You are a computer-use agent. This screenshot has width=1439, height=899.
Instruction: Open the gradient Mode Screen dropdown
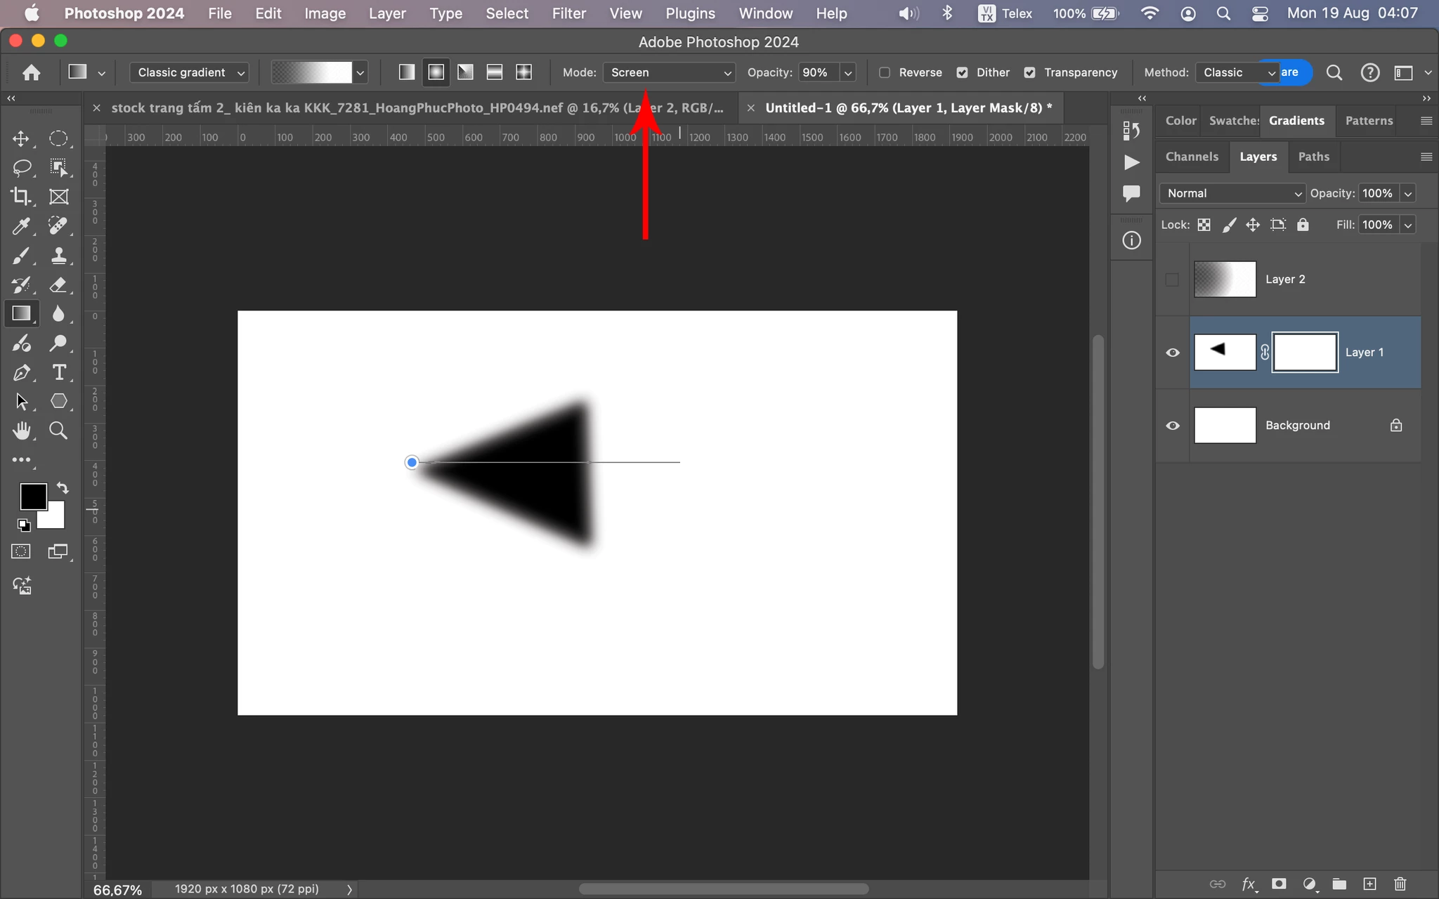[669, 72]
